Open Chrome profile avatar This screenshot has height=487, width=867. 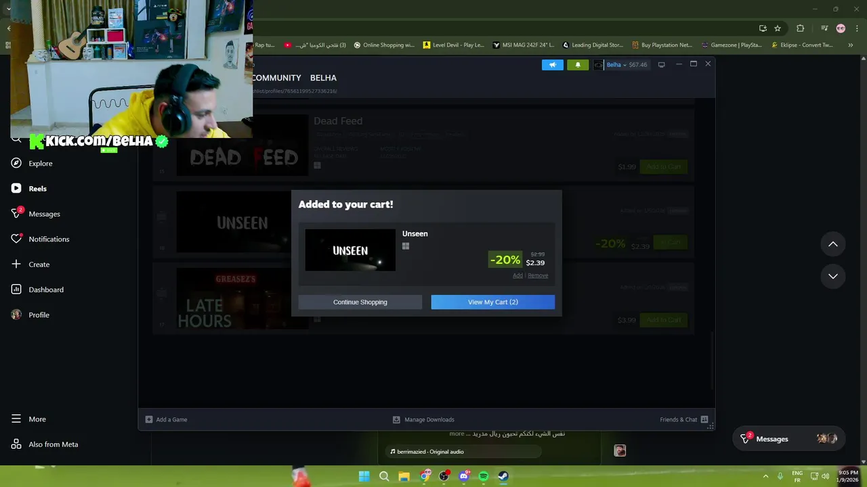841,28
